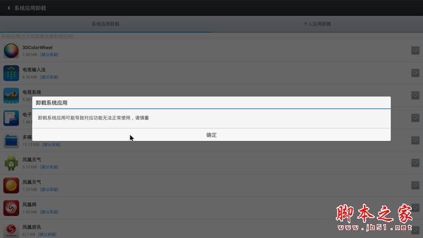Click the 凤凰资讯 app icon

11,230
